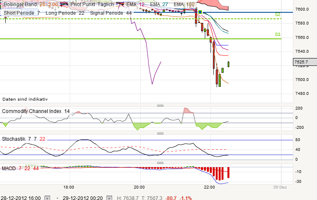
Task: Open Commodity Channel Index 14 settings
Action: point(36,111)
